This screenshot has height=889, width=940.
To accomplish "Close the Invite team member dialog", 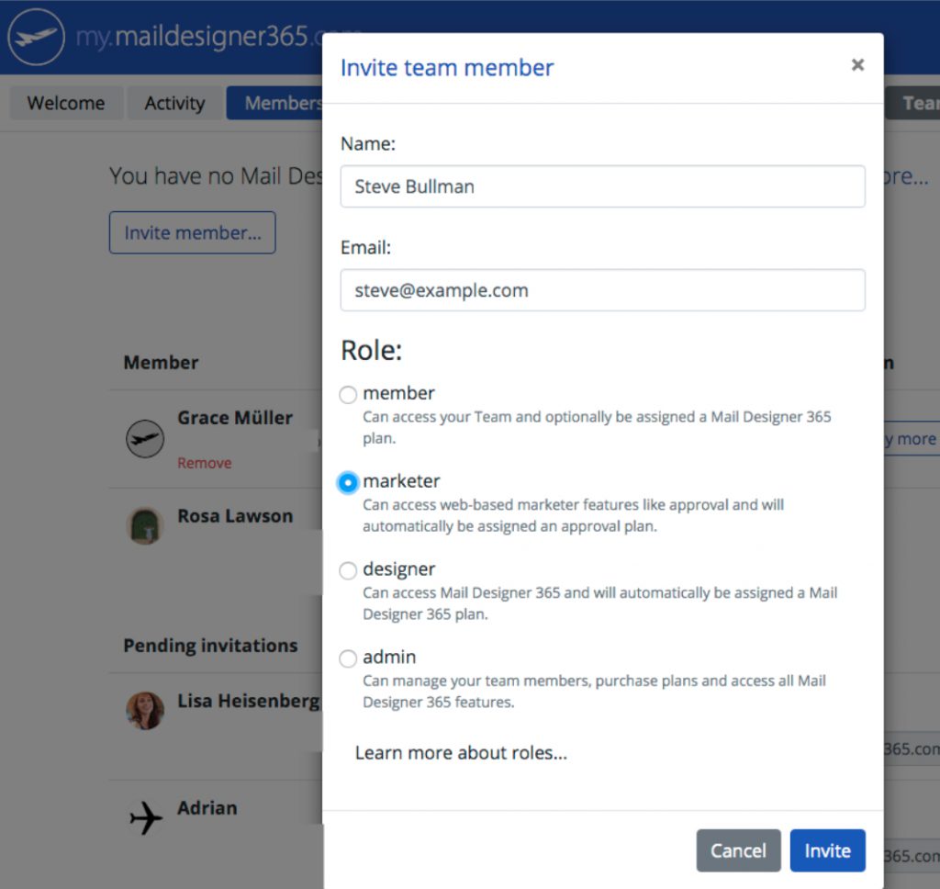I will coord(858,65).
